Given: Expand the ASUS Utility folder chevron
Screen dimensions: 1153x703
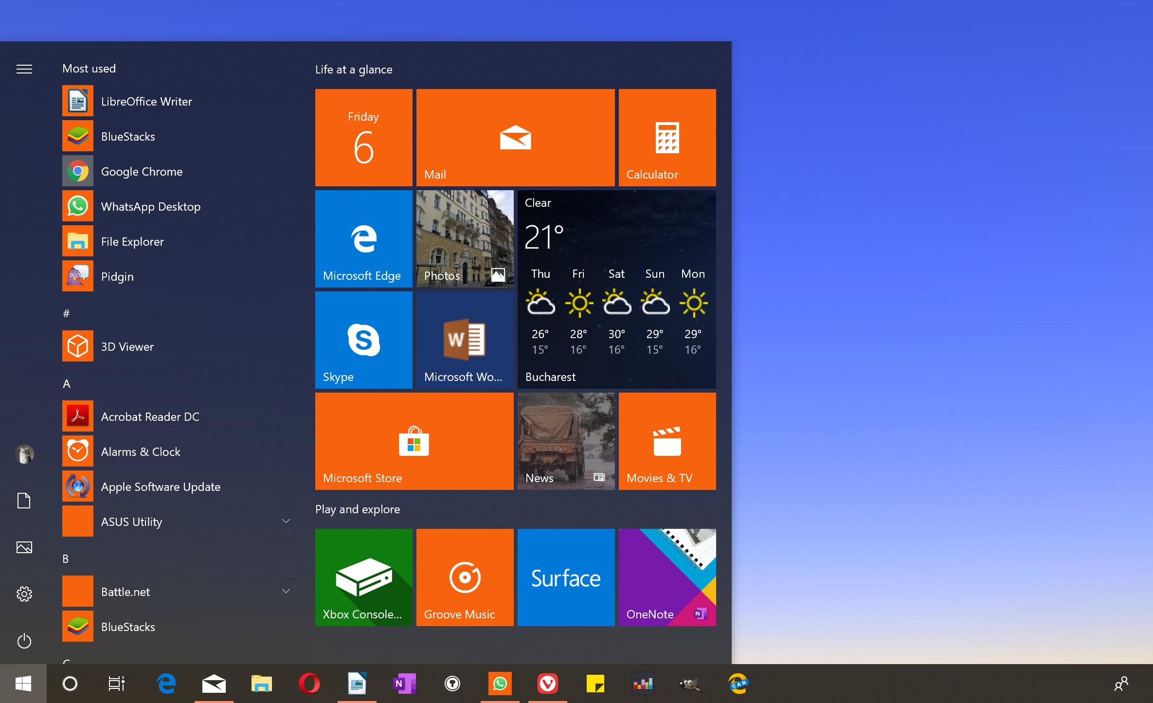Looking at the screenshot, I should [286, 521].
